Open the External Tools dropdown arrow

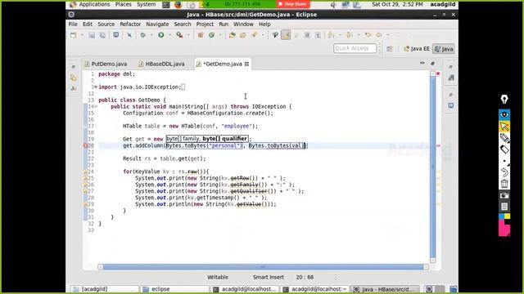(x=188, y=35)
